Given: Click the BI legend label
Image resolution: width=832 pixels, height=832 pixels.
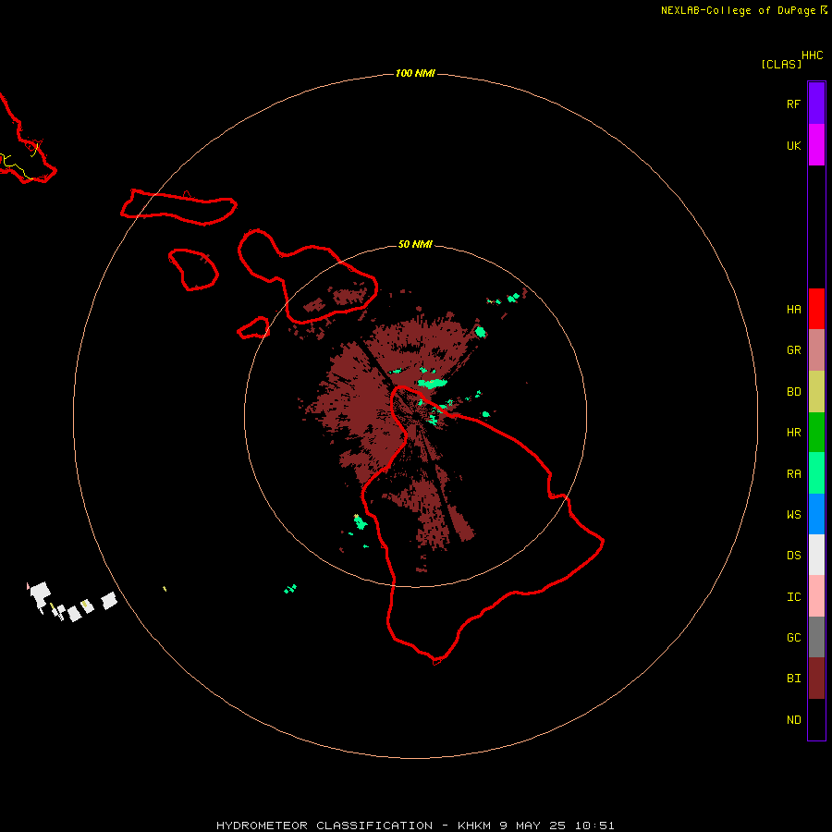Looking at the screenshot, I should pos(793,679).
